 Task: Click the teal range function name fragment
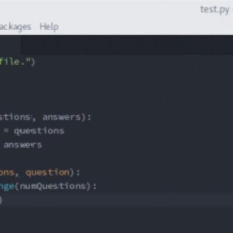click(7, 186)
